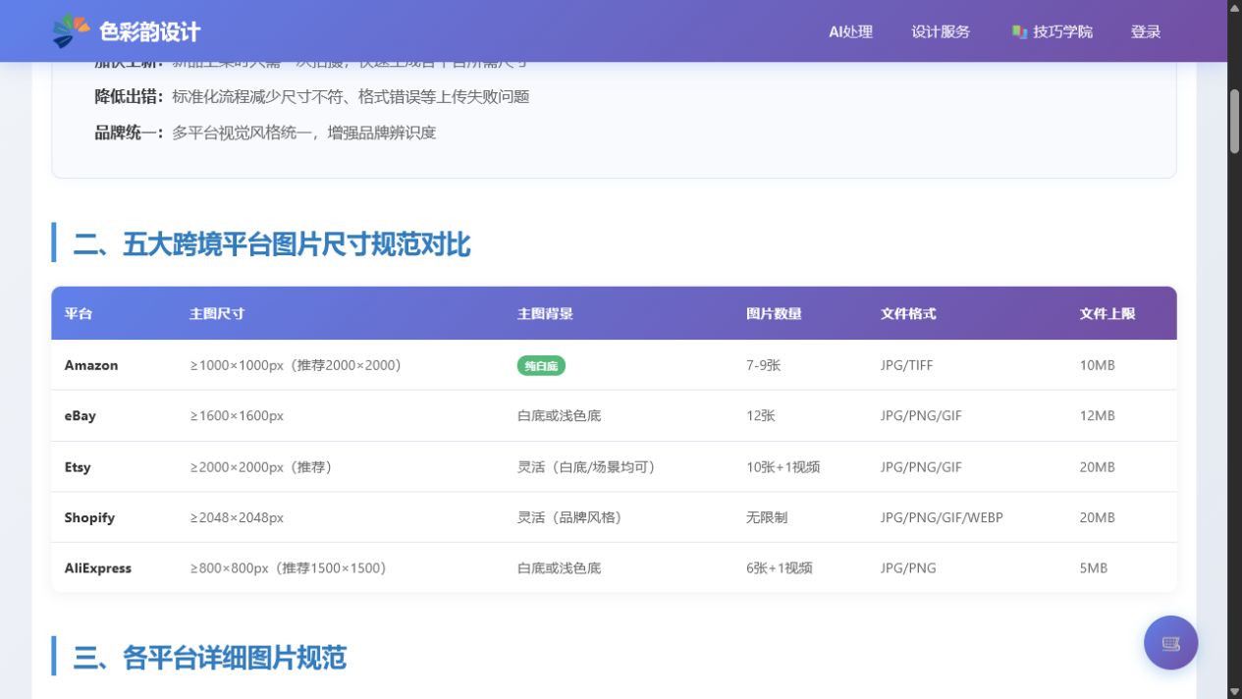
Task: Click heading 三、各平台详细图片规范
Action: pyautogui.click(x=210, y=657)
